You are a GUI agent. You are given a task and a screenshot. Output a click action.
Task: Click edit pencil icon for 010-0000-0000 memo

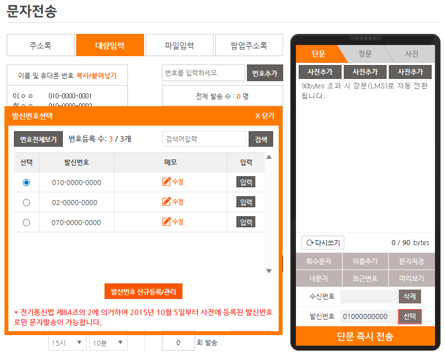[167, 182]
